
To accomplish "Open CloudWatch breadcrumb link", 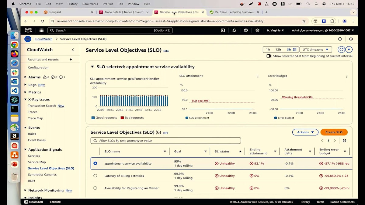I will tap(43, 39).
